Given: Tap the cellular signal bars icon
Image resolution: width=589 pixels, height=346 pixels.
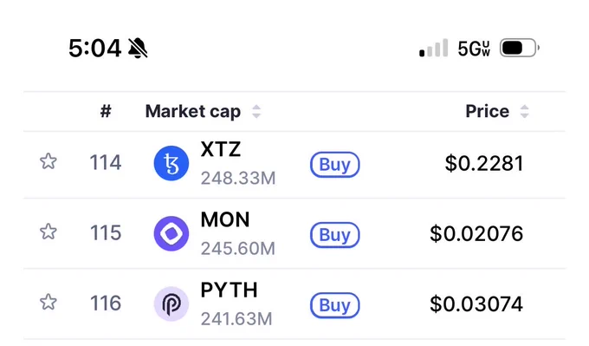Looking at the screenshot, I should 433,48.
